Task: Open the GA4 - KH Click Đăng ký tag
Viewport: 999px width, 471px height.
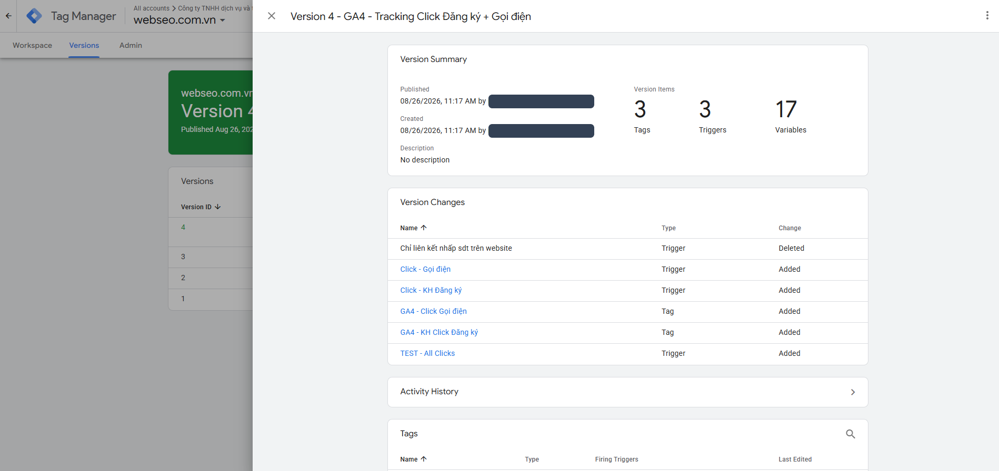Action: coord(439,332)
